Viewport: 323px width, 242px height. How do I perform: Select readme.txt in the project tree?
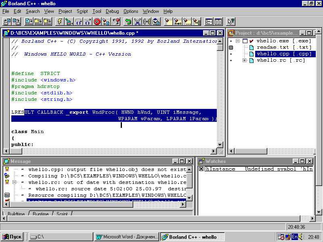[x=284, y=47]
